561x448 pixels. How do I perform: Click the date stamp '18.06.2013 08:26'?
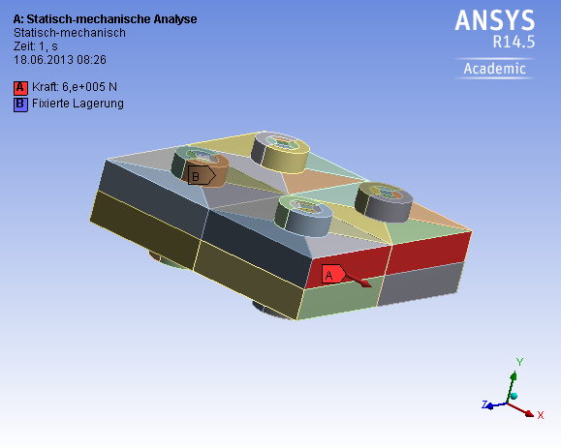click(60, 60)
